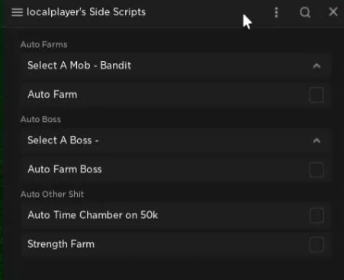
Task: Check Auto Time Chamber on 50k
Action: pos(317,215)
